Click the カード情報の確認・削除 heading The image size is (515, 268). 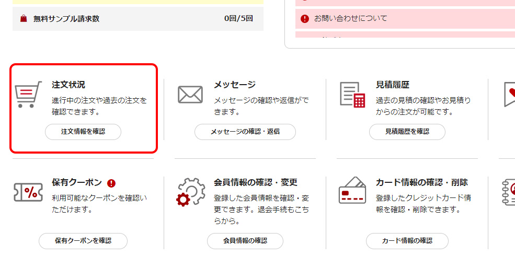(422, 182)
